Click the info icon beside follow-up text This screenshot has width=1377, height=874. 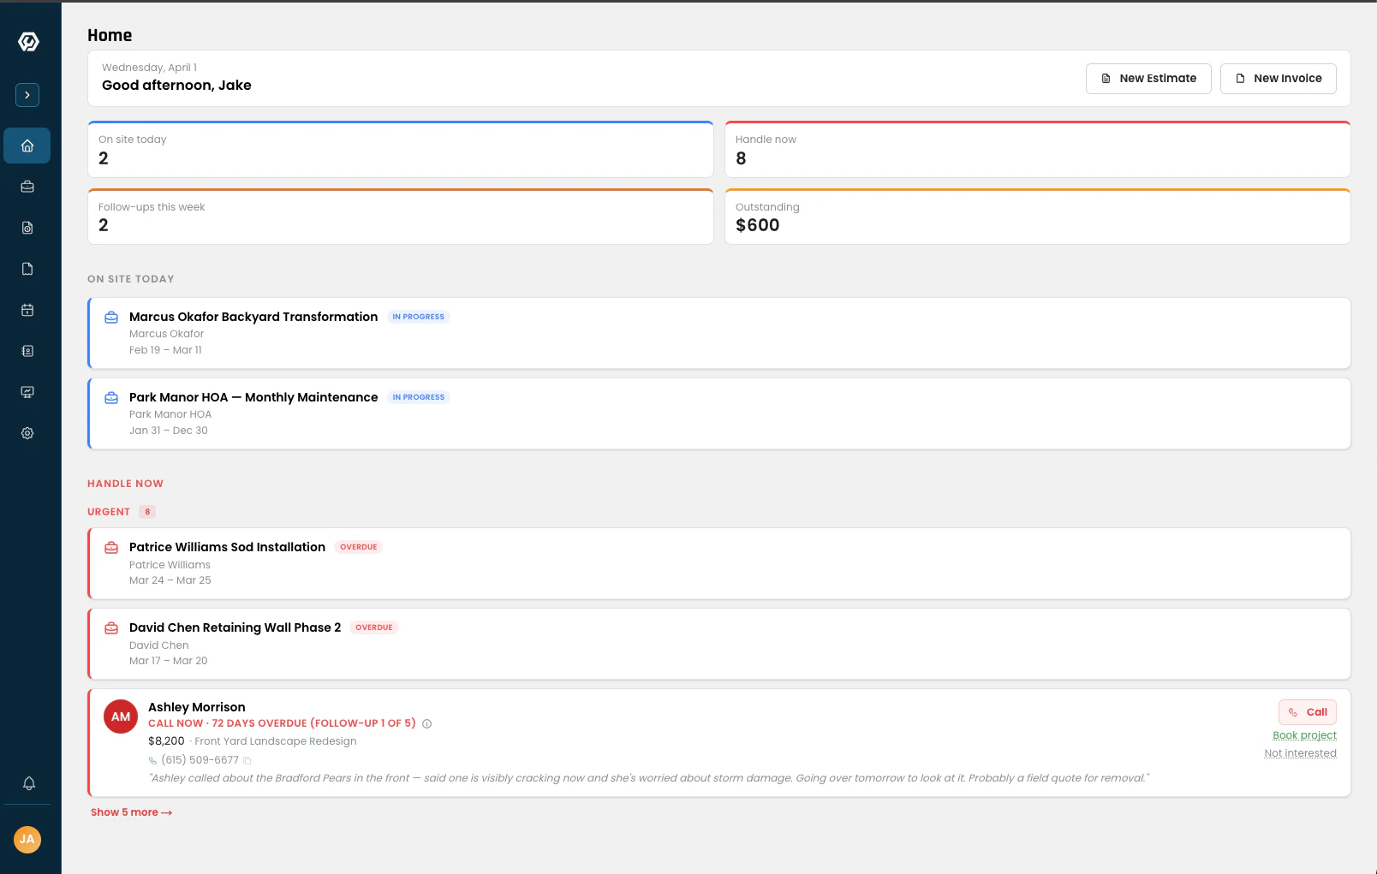427,724
